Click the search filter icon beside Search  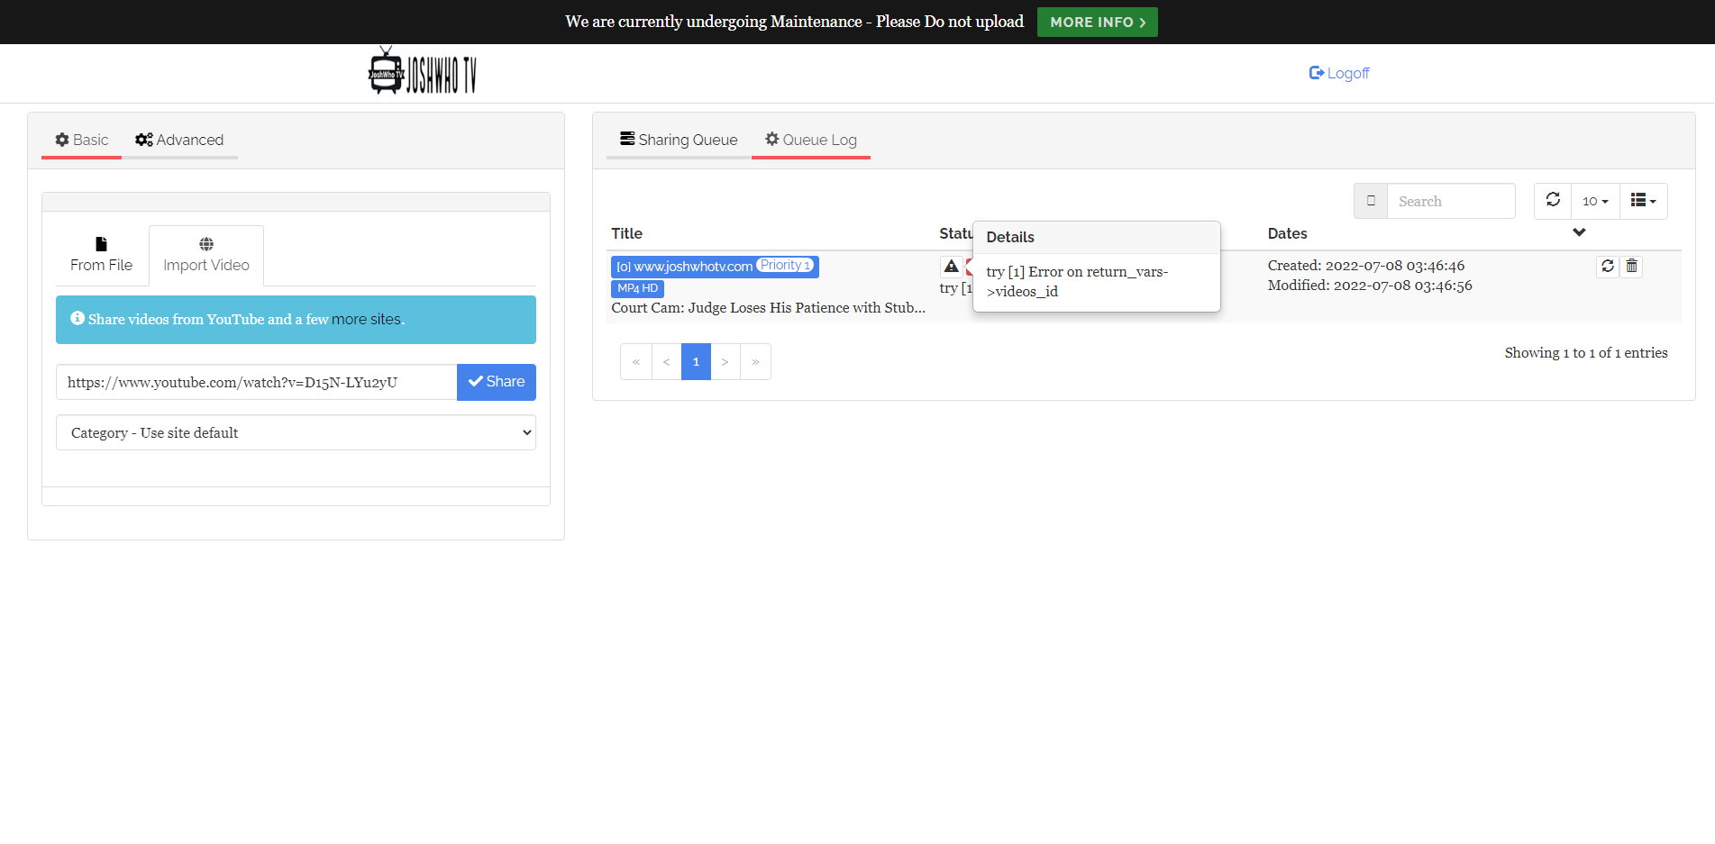point(1370,200)
